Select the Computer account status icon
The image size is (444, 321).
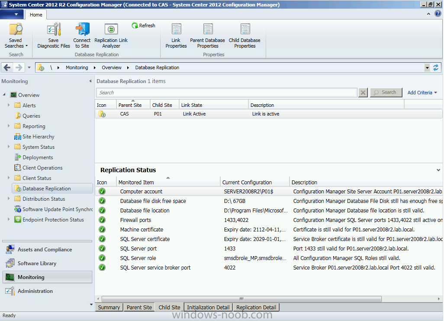(102, 191)
